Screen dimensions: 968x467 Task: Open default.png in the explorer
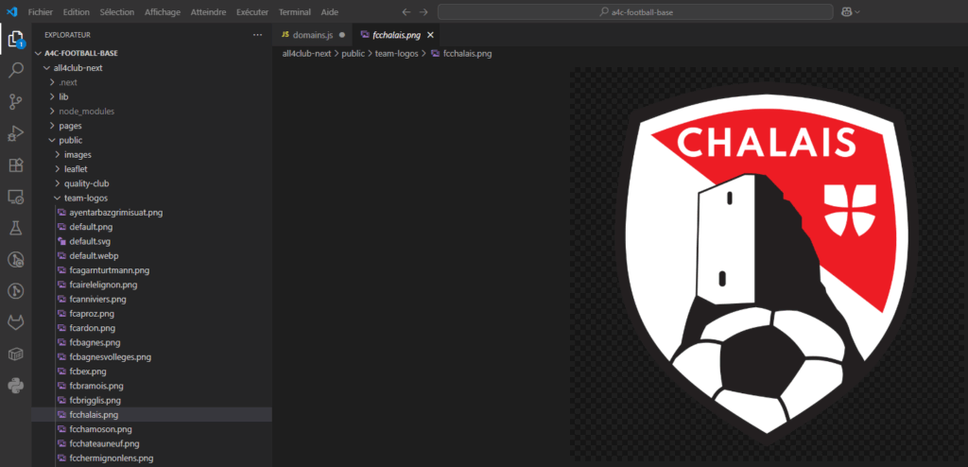(x=91, y=227)
